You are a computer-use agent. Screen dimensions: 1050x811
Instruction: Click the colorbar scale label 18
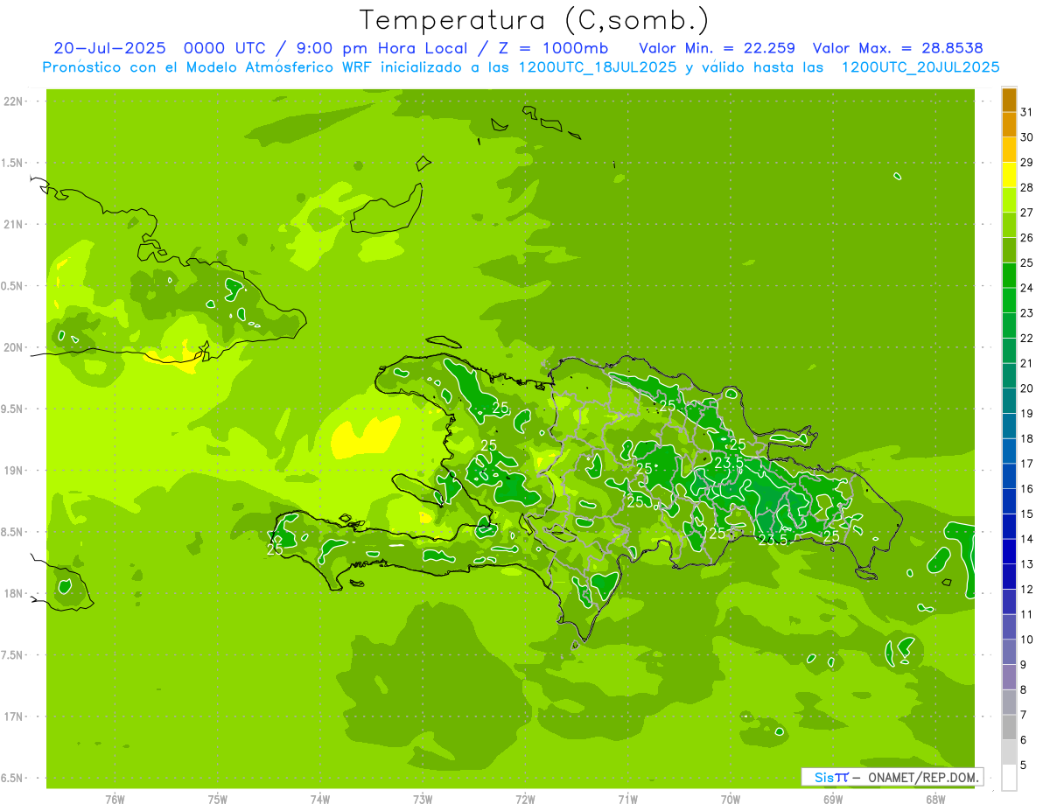[x=1027, y=438]
